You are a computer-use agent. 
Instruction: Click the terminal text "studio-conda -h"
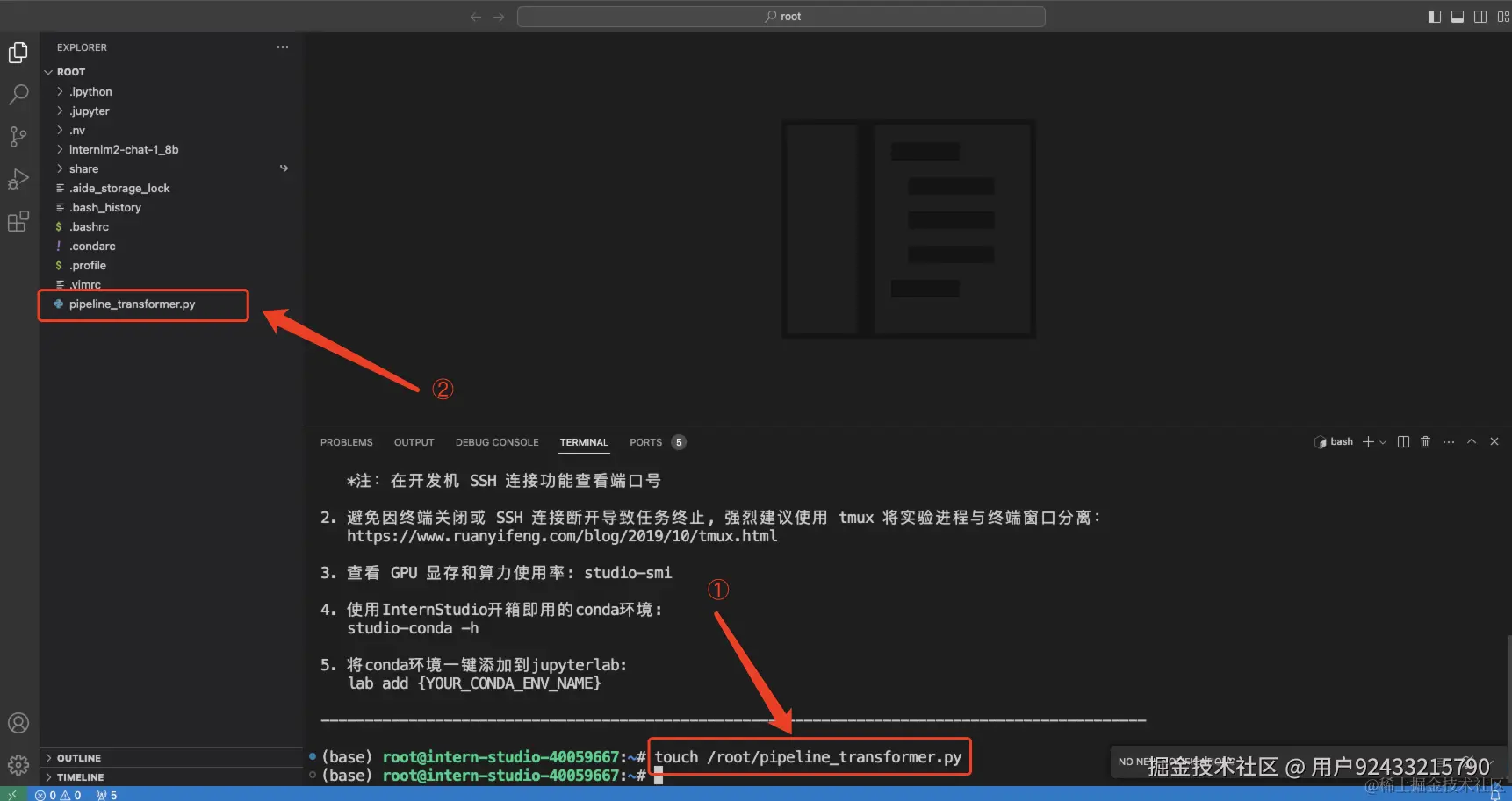pyautogui.click(x=413, y=628)
